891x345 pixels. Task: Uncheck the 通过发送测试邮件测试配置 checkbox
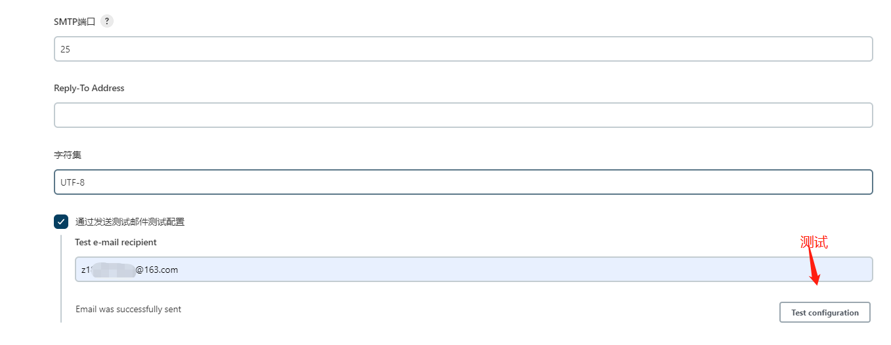pyautogui.click(x=61, y=222)
